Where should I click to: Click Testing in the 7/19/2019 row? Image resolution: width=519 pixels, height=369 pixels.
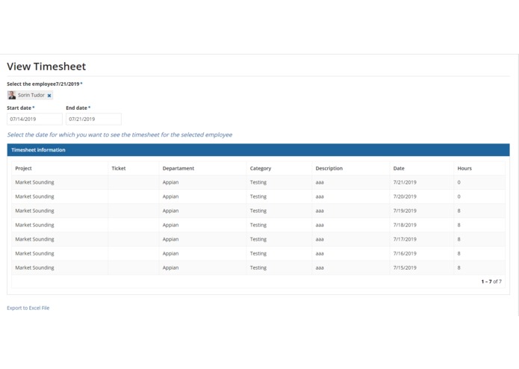click(258, 211)
